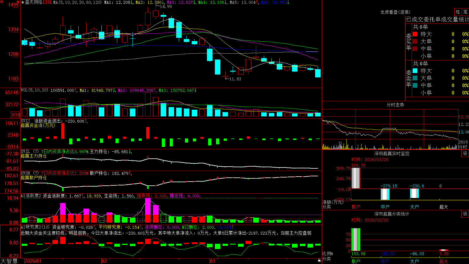Click the VOL(5,10,20) indicator label
The image size is (469, 264).
pyautogui.click(x=34, y=90)
